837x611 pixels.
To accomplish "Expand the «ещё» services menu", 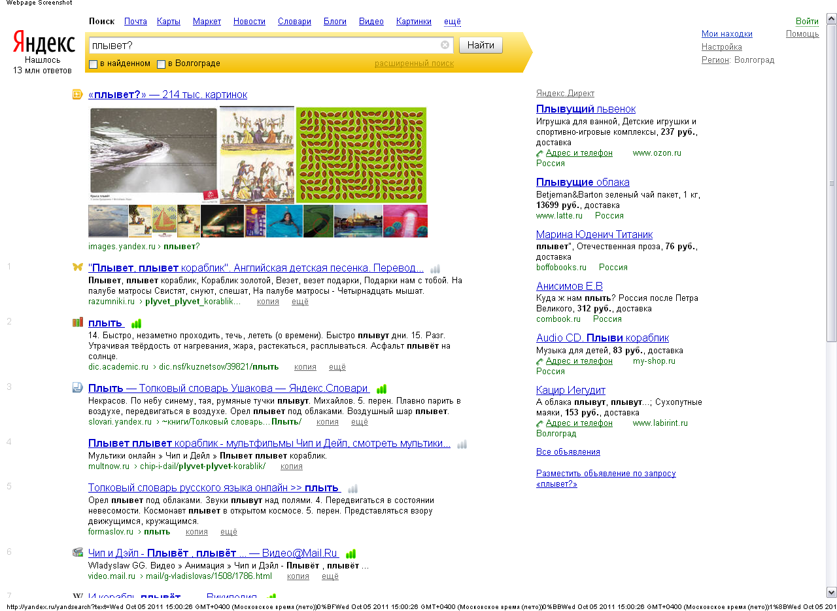I will [453, 22].
